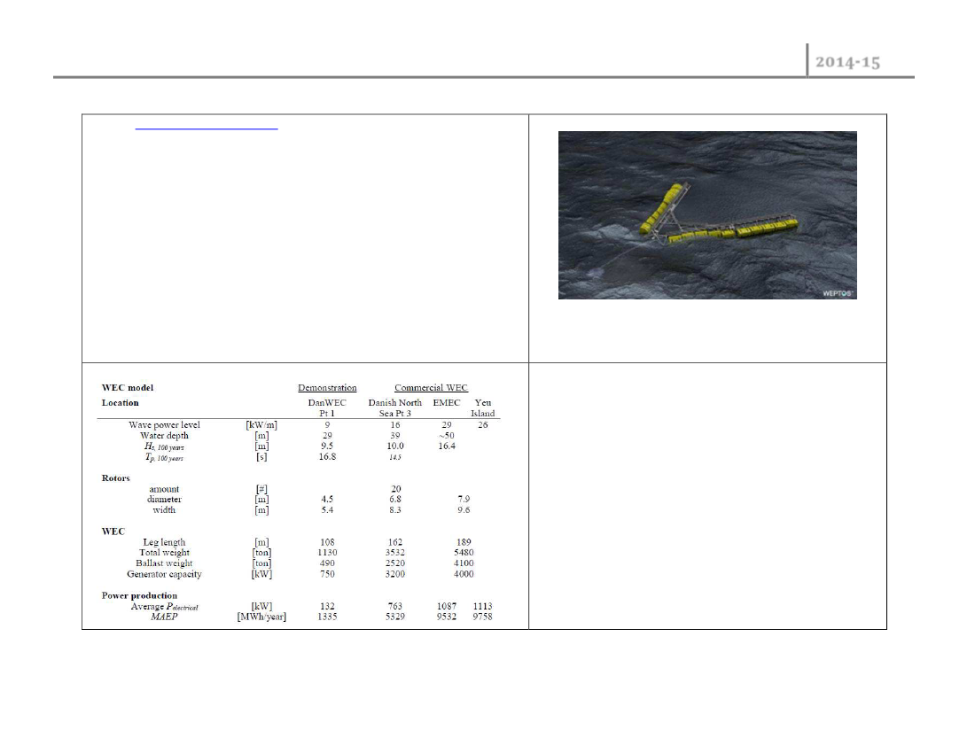This screenshot has height=753, width=975.
Task: Click the underlined Commercial WEC heading
Action: (431, 388)
